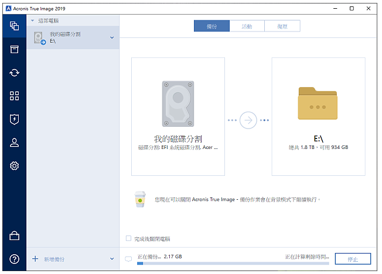Screen dimensions: 382x274
Task: Click the 正在備份... 2.17 GB status text
Action: (159, 256)
